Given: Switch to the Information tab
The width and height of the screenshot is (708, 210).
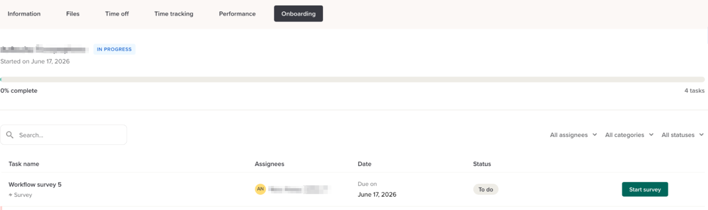Looking at the screenshot, I should tap(24, 13).
